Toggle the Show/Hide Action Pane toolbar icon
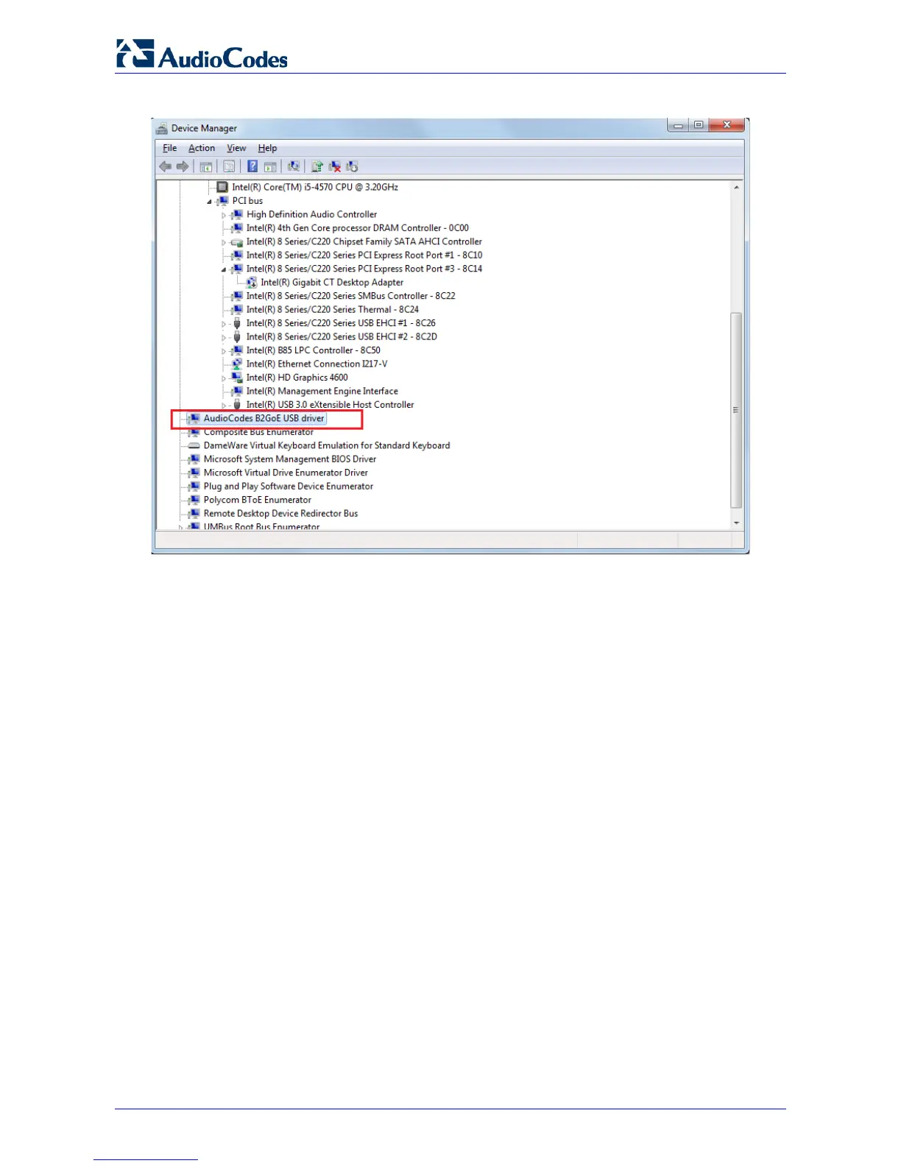901x1166 pixels. tap(270, 166)
